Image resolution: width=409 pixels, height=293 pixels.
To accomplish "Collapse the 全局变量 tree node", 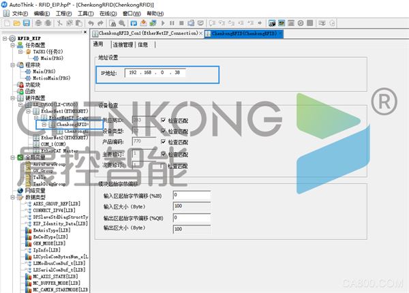I will (x=12, y=157).
